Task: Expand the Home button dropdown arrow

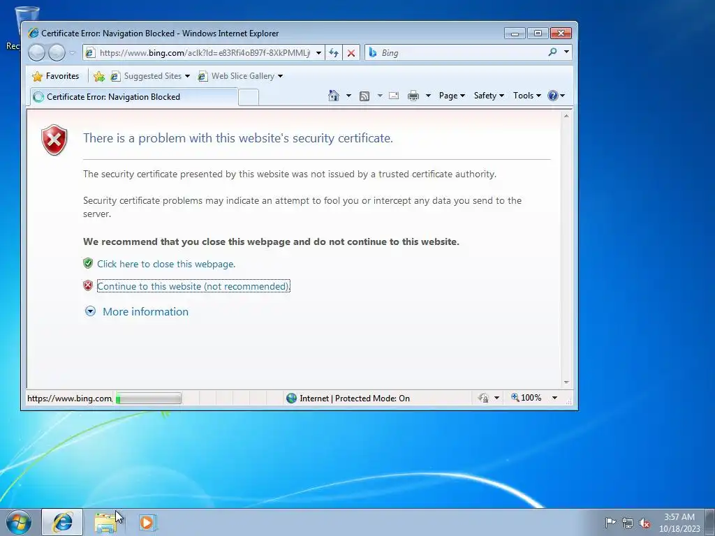Action: 349,96
